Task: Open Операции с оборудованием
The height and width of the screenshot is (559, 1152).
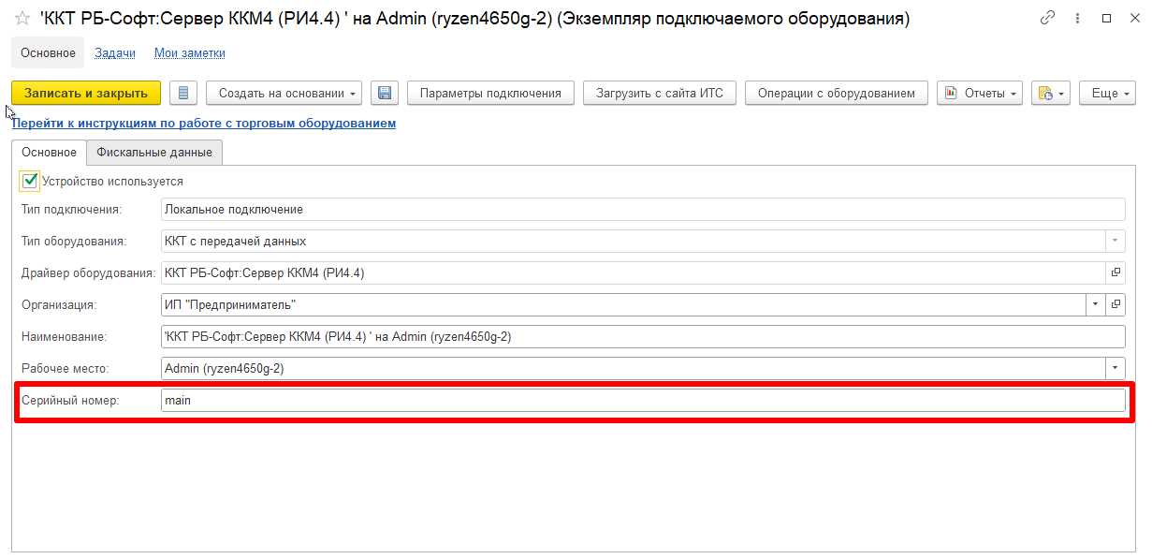Action: [x=837, y=93]
